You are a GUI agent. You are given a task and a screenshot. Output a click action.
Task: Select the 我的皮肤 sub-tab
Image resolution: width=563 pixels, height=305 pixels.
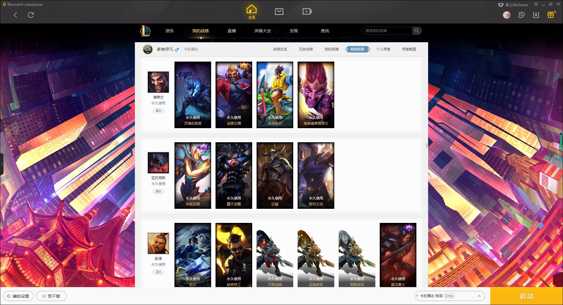(357, 49)
